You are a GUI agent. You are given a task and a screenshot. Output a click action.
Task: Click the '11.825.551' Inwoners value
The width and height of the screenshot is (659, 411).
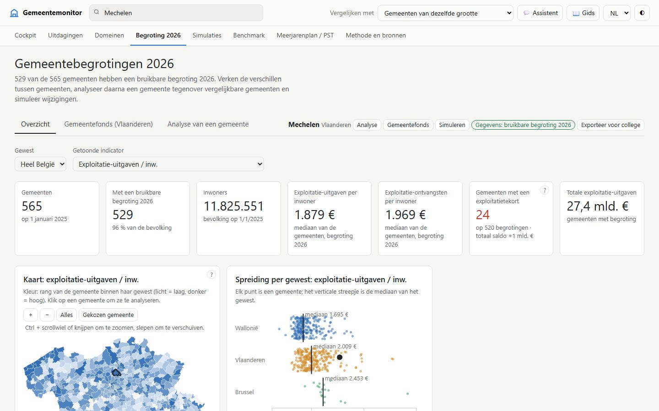pos(234,206)
